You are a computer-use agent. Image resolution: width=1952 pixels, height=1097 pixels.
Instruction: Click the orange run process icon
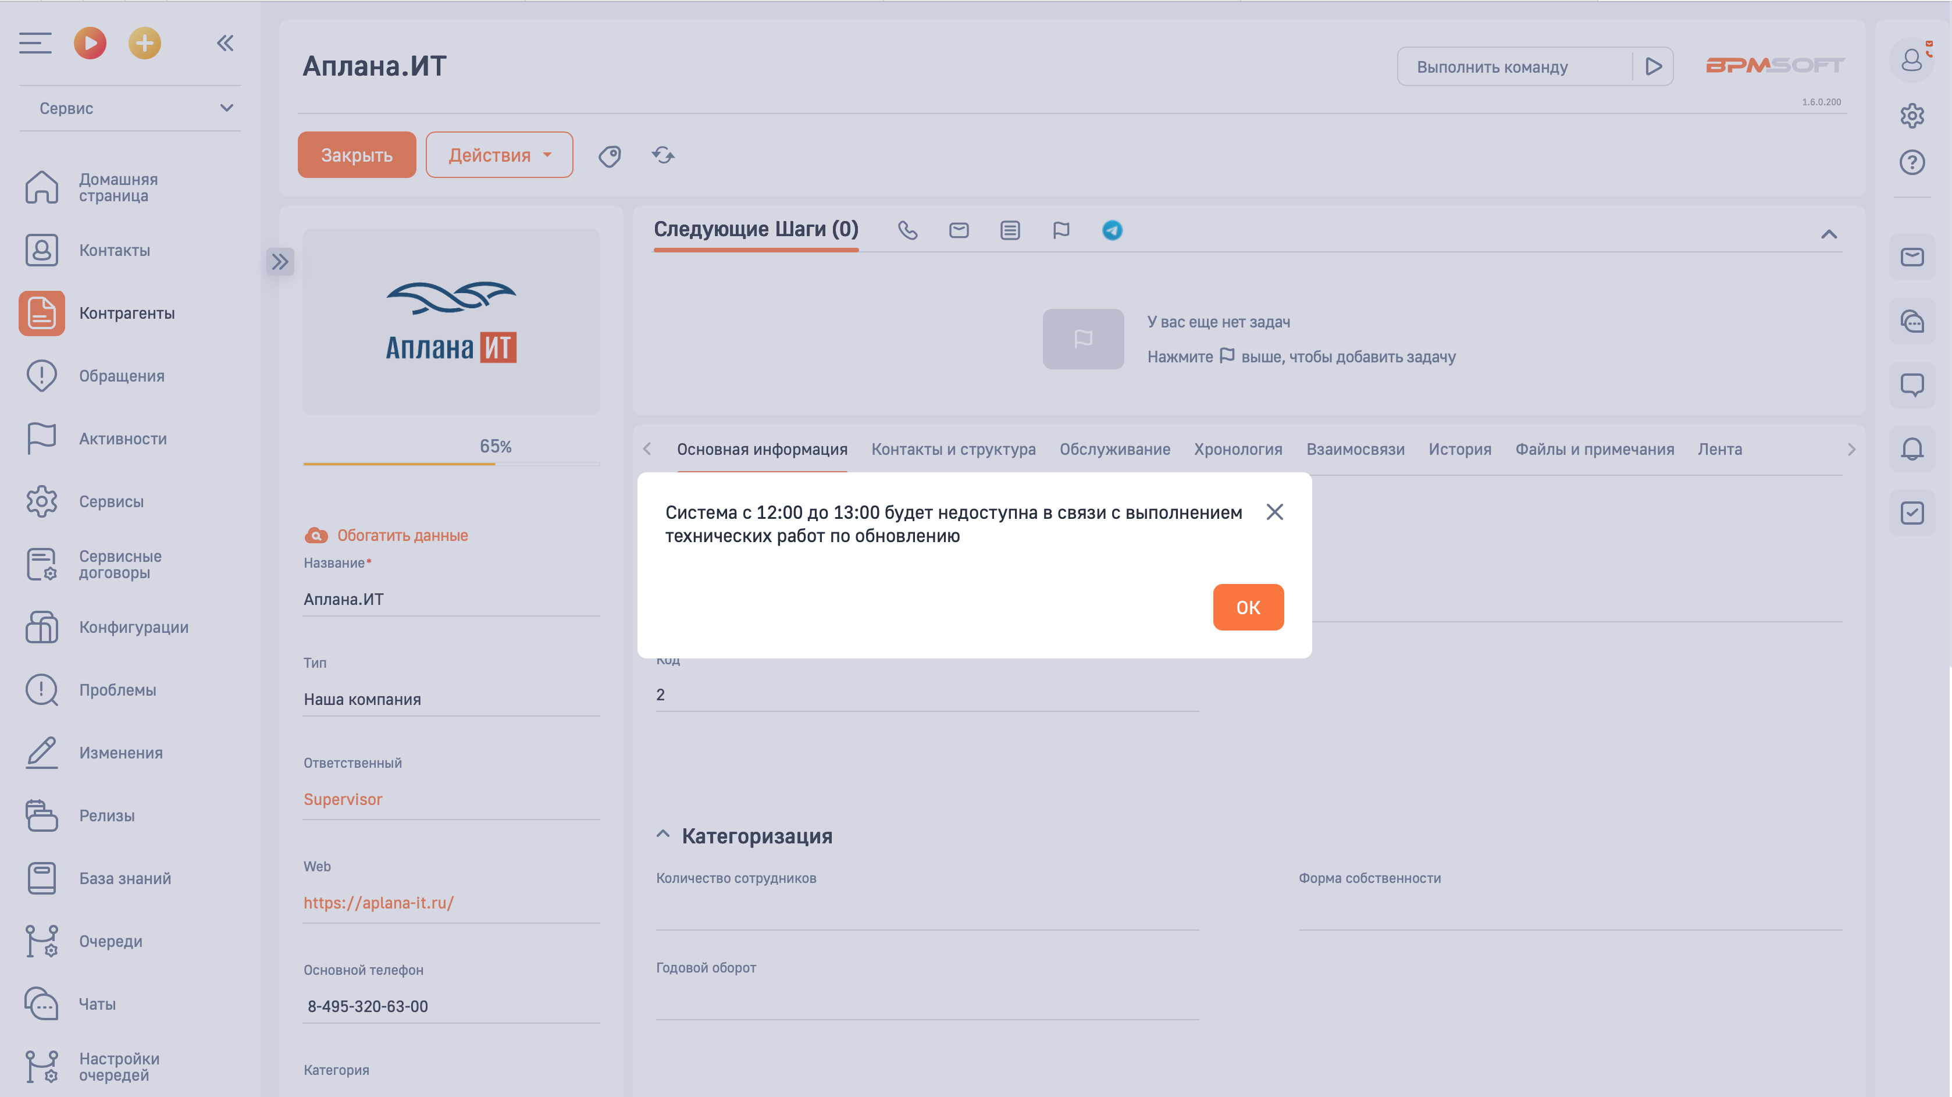[x=90, y=43]
